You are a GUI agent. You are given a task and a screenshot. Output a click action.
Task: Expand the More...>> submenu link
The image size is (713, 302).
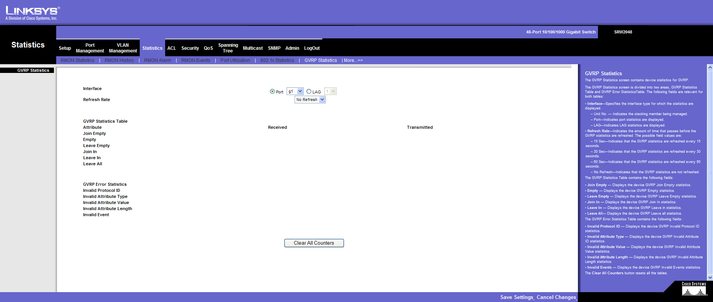(353, 60)
